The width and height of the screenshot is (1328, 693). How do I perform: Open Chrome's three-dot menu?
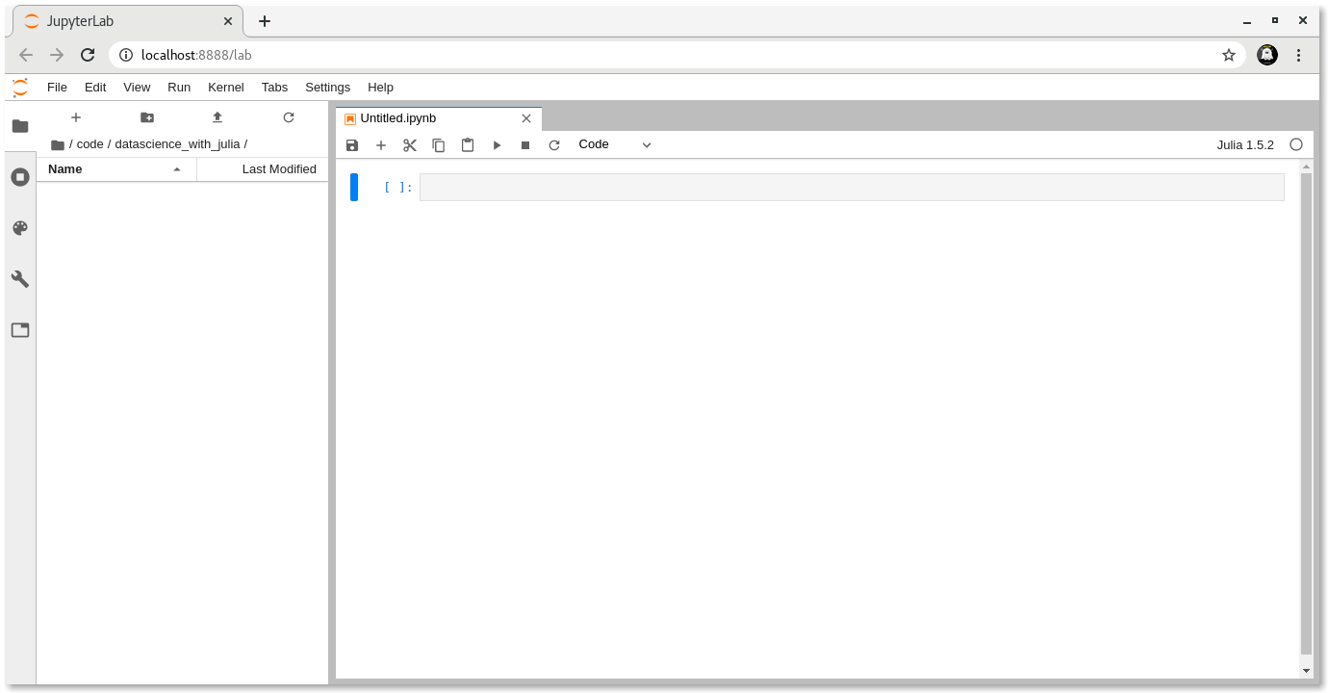pyautogui.click(x=1300, y=55)
